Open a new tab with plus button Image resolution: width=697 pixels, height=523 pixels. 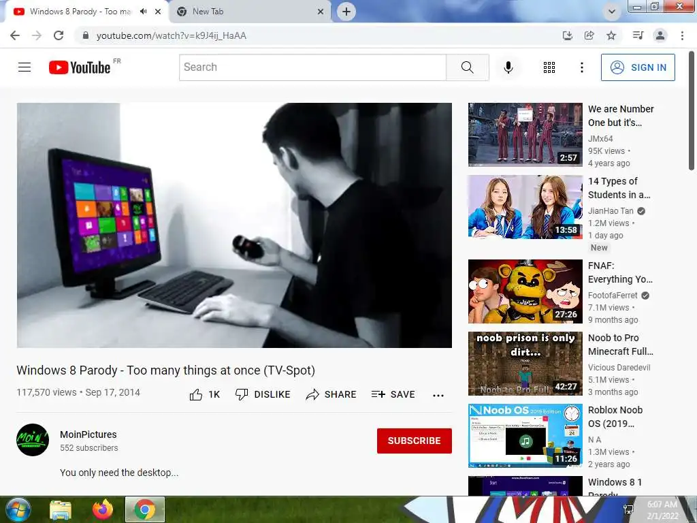click(346, 12)
